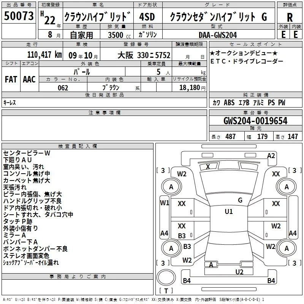The width and height of the screenshot is (304, 304).
Task: Click the U2 mark on trunk
Action: point(239,272)
